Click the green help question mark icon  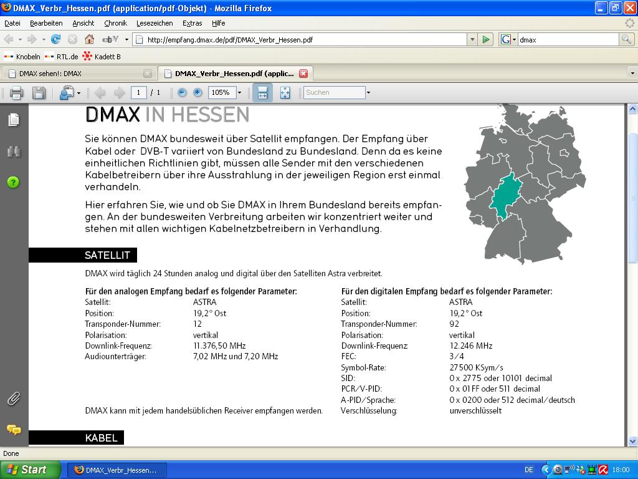point(14,182)
